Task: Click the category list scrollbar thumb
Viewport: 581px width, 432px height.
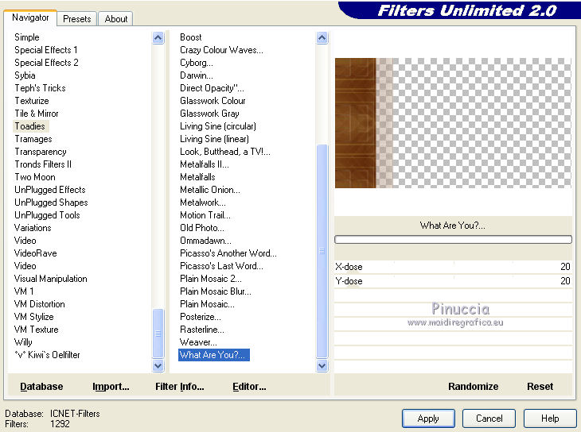Action: (x=158, y=334)
